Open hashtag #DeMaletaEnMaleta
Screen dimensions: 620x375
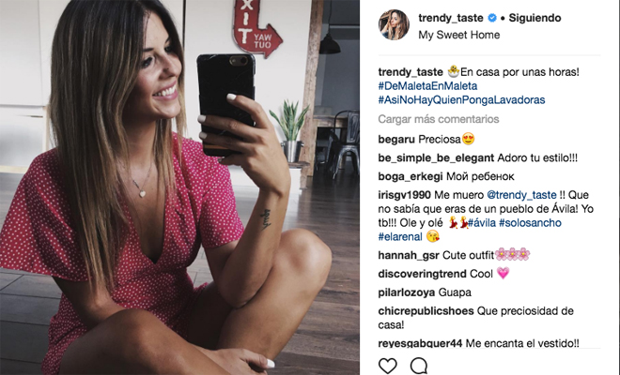point(427,86)
